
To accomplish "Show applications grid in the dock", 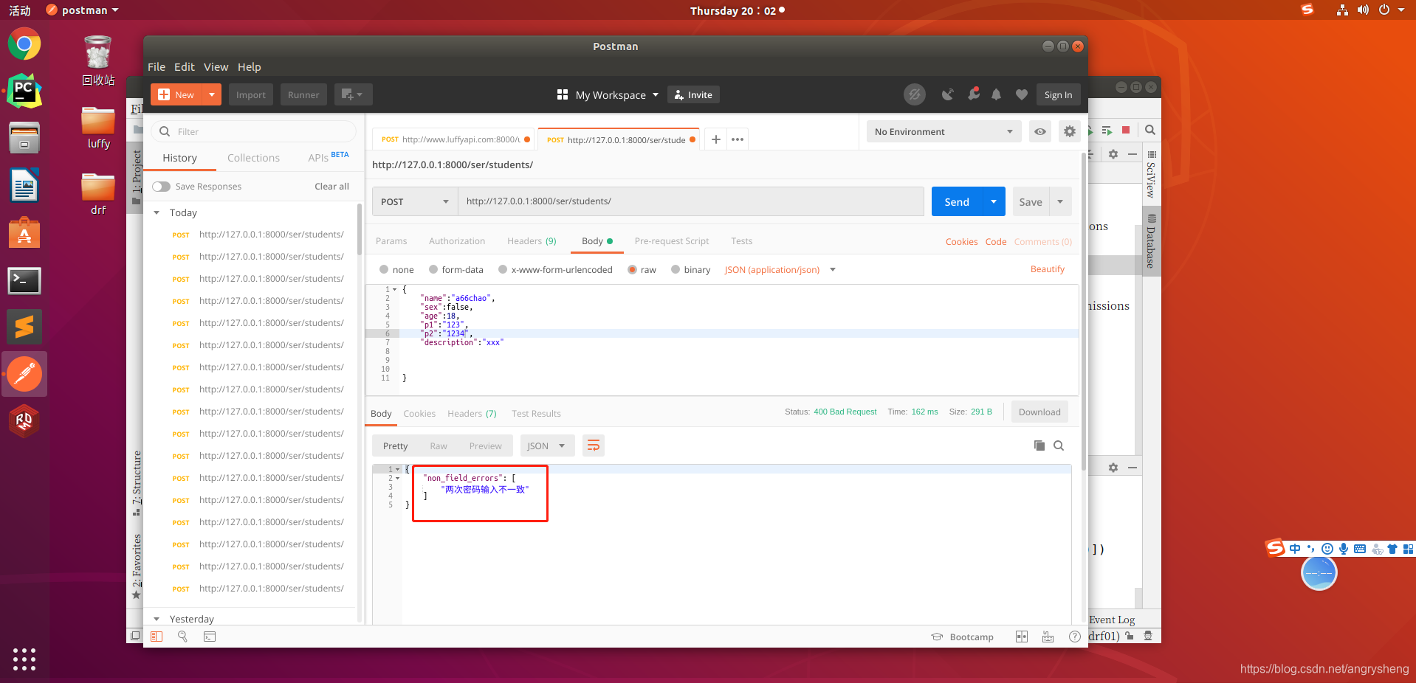I will tap(24, 659).
